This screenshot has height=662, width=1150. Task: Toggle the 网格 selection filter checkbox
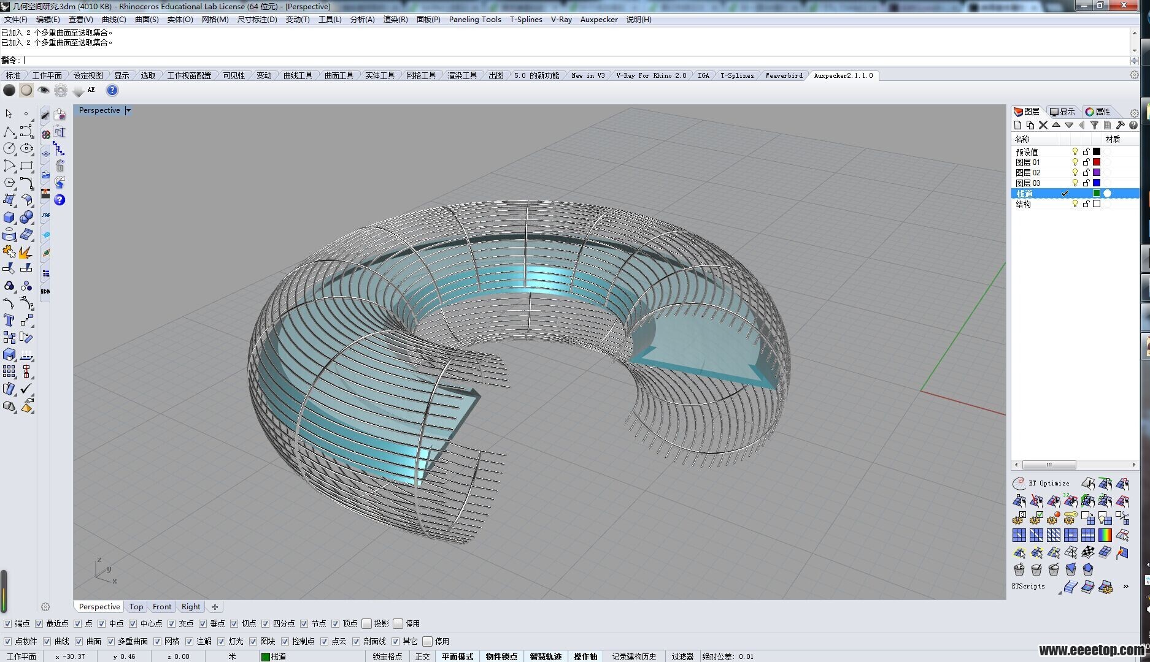157,641
